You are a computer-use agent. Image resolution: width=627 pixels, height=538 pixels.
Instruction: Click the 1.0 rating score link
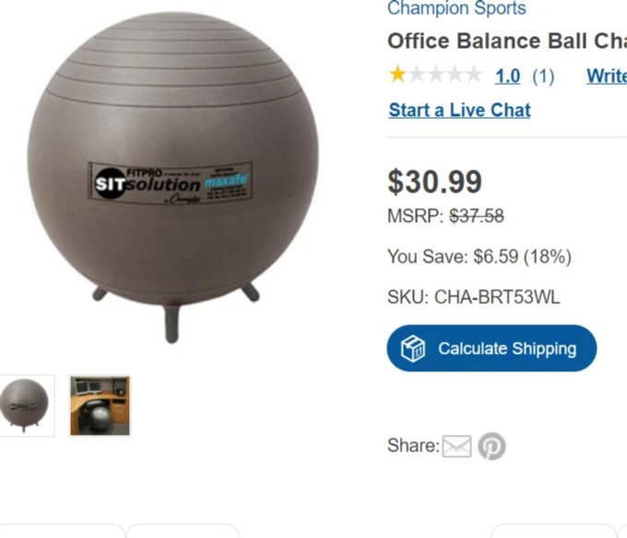[x=507, y=76]
